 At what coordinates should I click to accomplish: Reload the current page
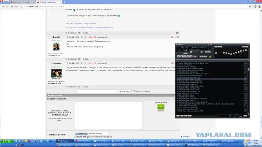click(x=12, y=7)
